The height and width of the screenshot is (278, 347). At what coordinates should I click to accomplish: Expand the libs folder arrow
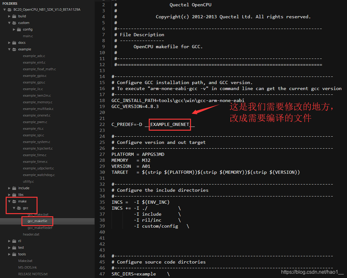tap(9, 195)
